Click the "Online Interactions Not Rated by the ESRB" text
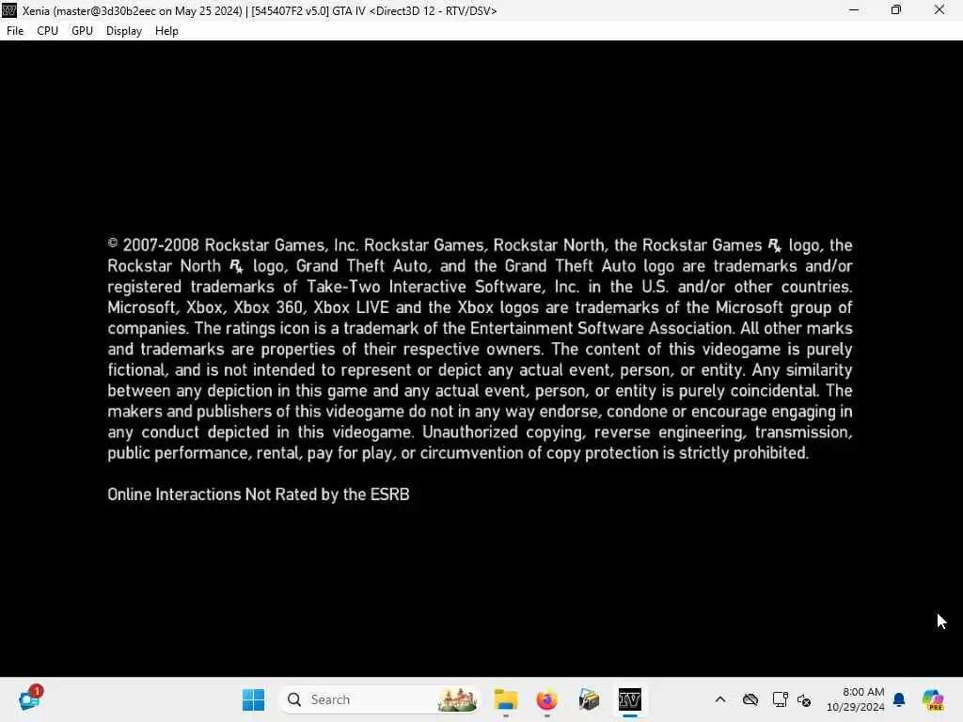 [259, 494]
